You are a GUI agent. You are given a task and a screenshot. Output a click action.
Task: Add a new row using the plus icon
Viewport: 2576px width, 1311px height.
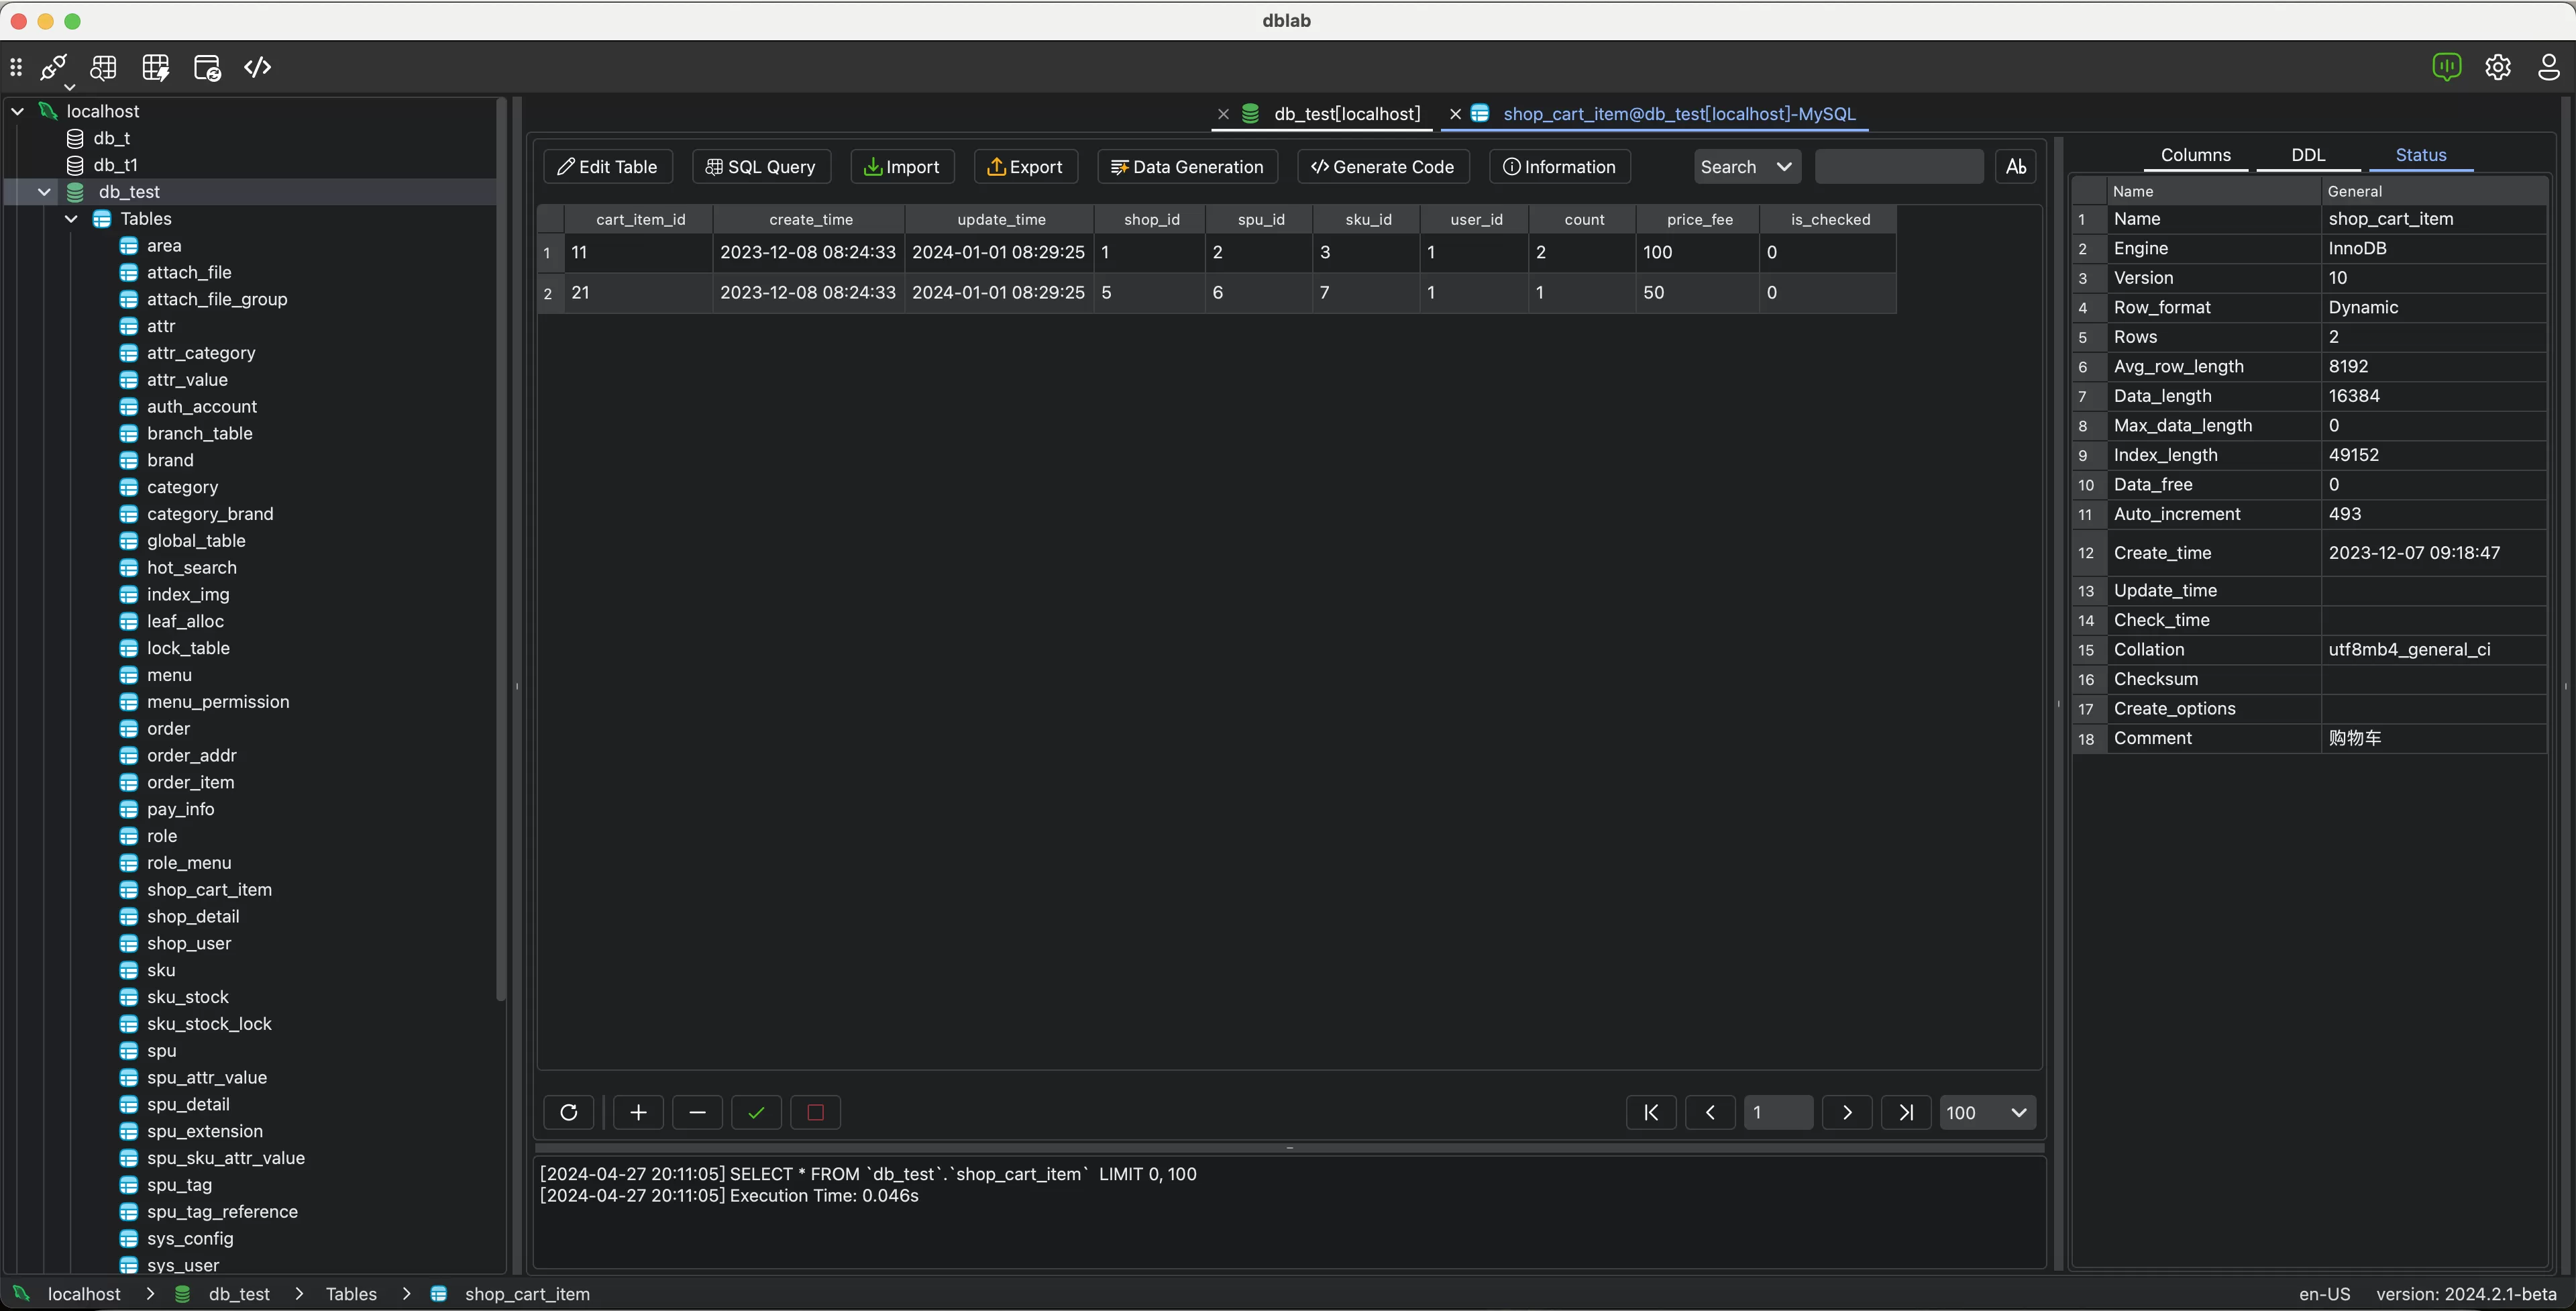click(x=638, y=1112)
